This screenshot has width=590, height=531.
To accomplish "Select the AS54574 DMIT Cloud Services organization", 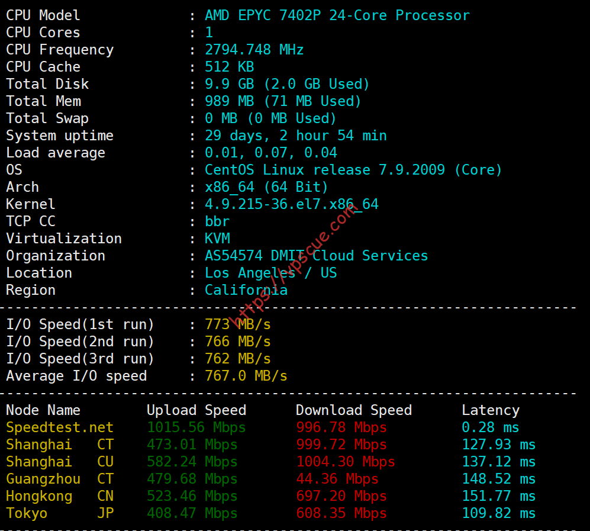I will coord(316,256).
